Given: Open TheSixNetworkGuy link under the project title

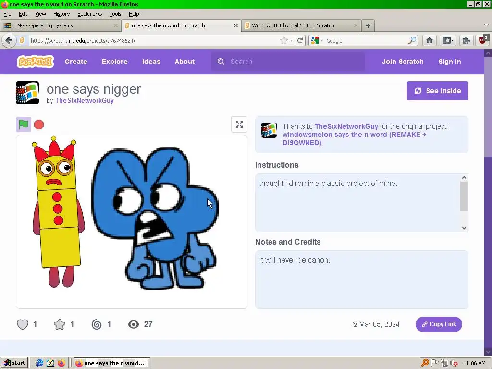Looking at the screenshot, I should (x=85, y=101).
